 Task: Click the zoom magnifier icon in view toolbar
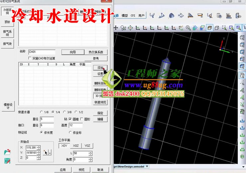pyautogui.click(x=188, y=28)
